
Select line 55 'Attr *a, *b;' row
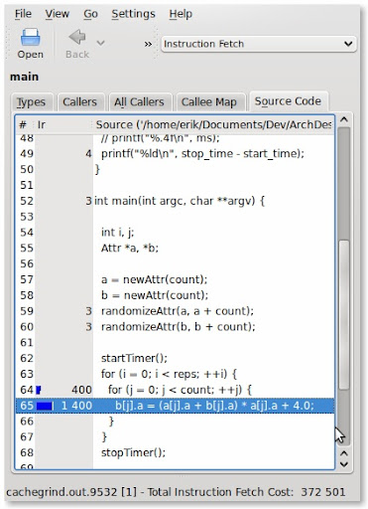click(x=175, y=249)
